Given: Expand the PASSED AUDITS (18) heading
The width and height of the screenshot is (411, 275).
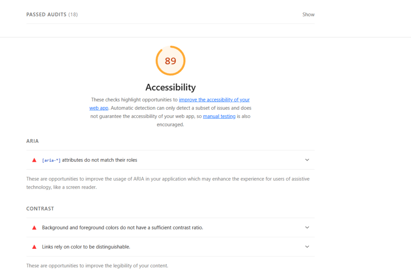Looking at the screenshot, I should 52,14.
